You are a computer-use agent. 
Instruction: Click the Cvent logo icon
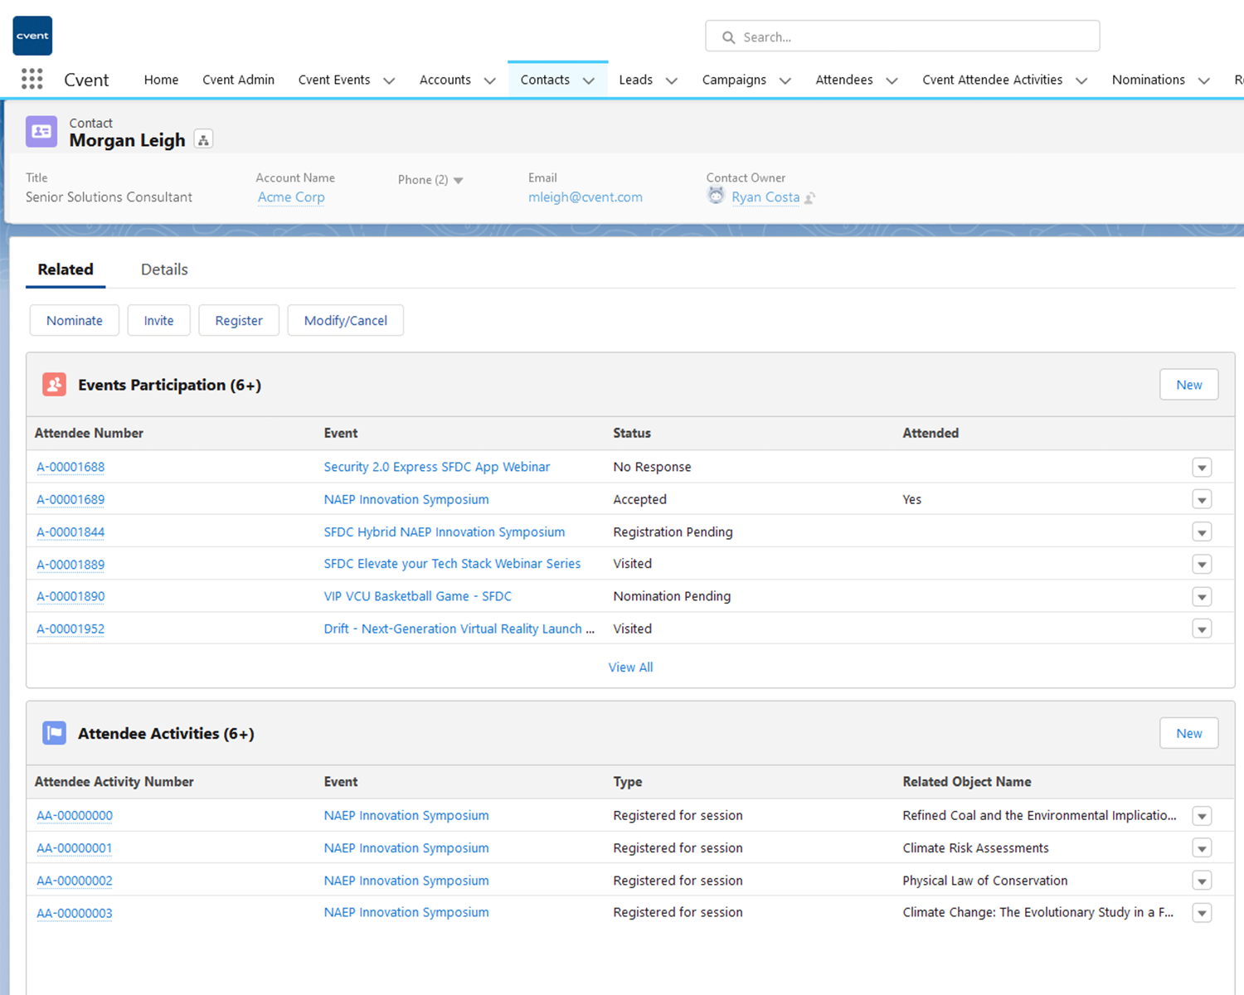pyautogui.click(x=32, y=35)
